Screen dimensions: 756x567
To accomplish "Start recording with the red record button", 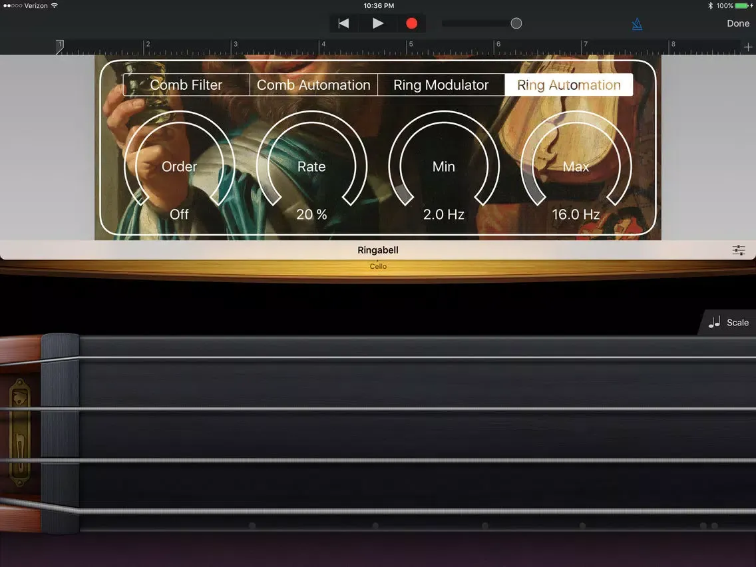I will (411, 23).
